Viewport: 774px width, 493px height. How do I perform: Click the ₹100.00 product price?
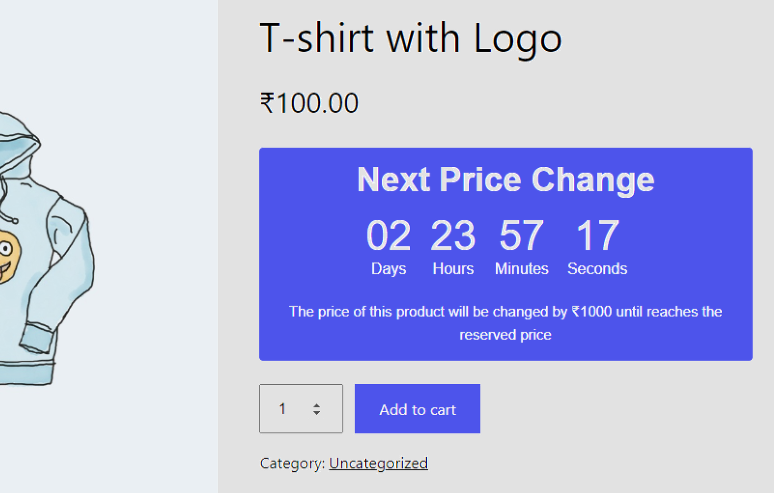309,103
